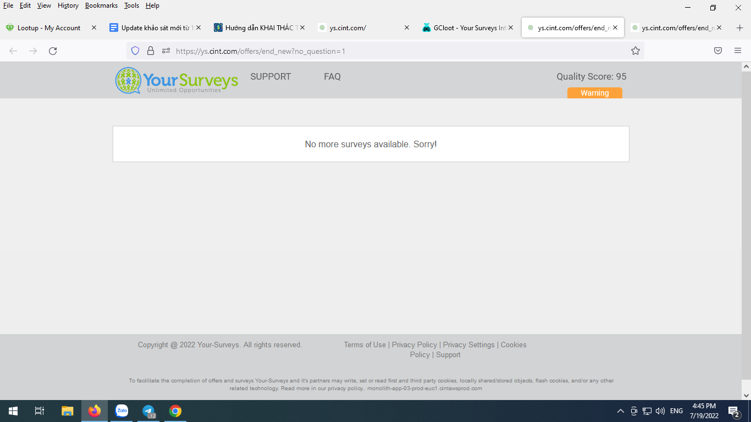Screen dimensions: 751x422
Task: Close the Hướng dẫn KHAI THÁC tab
Action: coord(302,28)
